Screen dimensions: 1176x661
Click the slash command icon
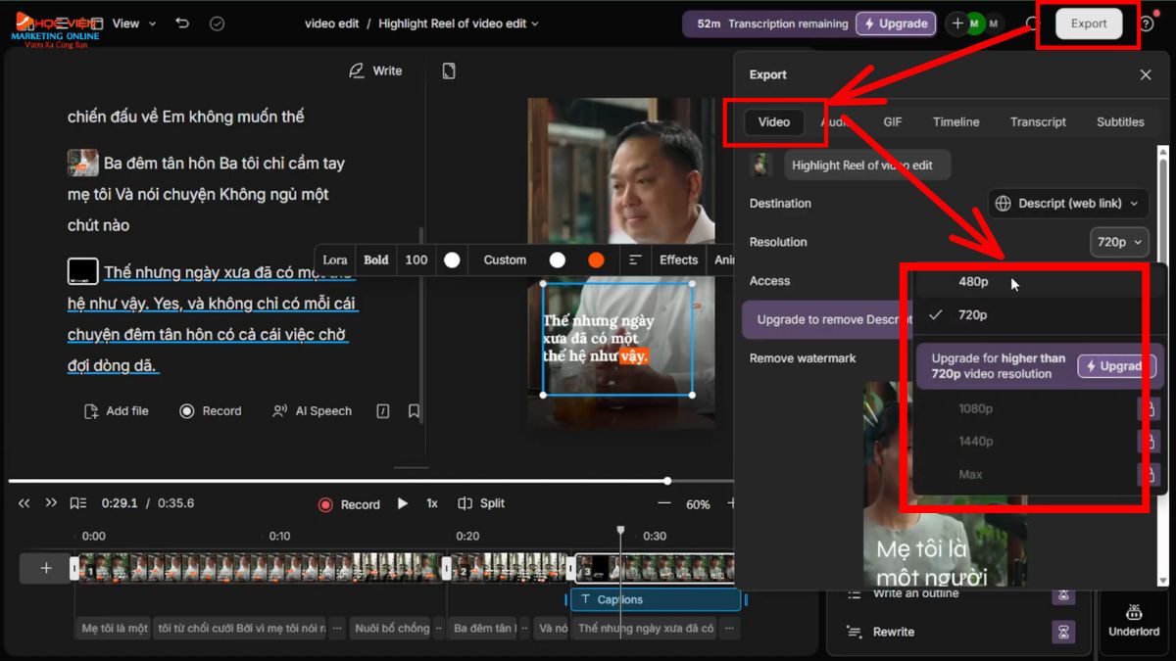click(x=383, y=411)
